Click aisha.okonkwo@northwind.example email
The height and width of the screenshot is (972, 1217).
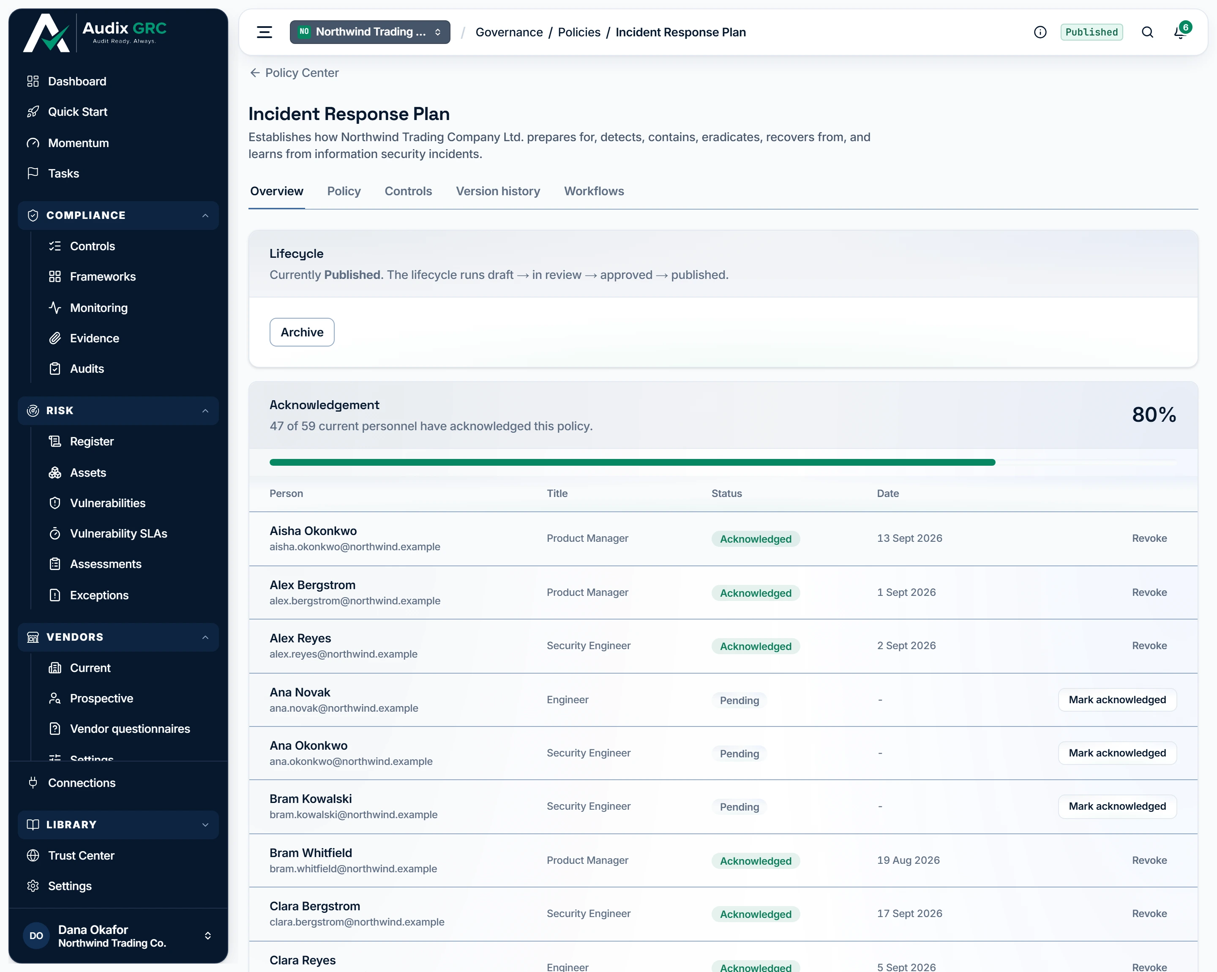[355, 547]
